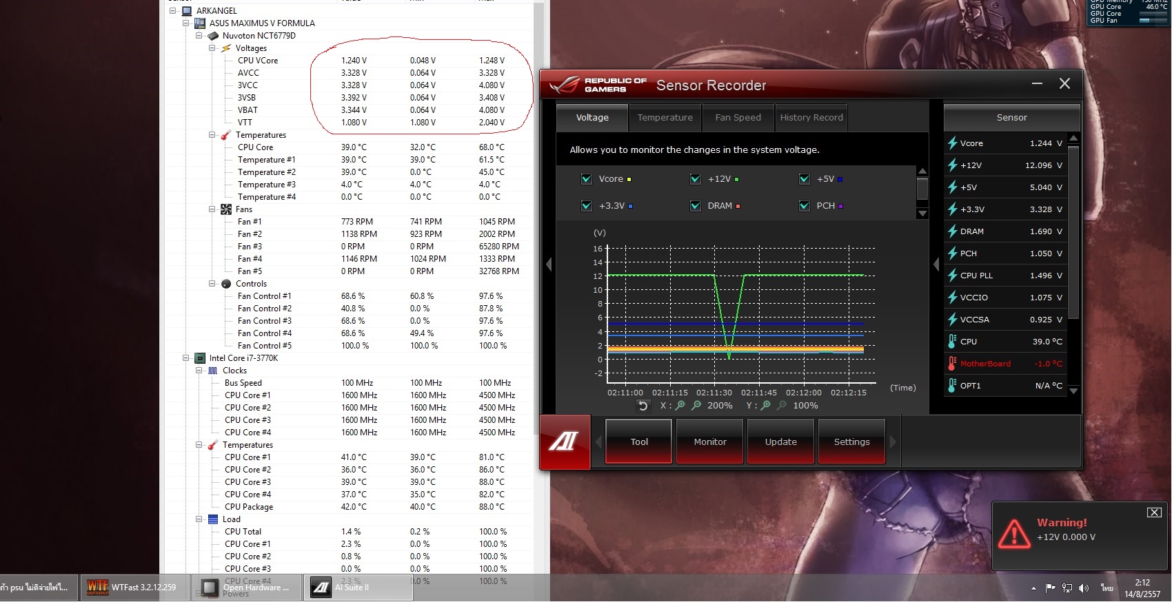This screenshot has height=602, width=1172.
Task: Open the network icon in system tray
Action: click(x=1067, y=588)
